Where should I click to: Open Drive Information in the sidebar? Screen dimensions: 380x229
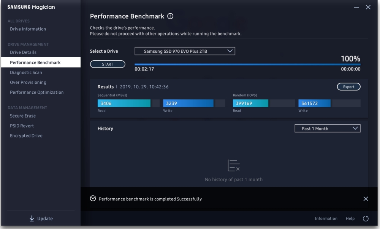click(28, 29)
